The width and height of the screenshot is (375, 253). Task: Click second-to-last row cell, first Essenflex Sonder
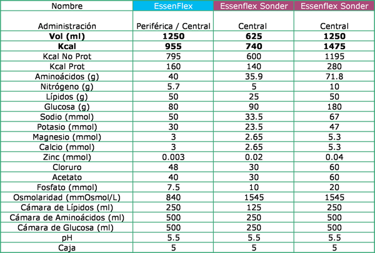[x=254, y=237]
